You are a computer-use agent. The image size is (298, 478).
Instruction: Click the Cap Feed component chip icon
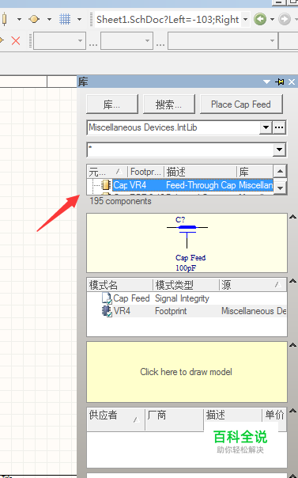pos(106,185)
